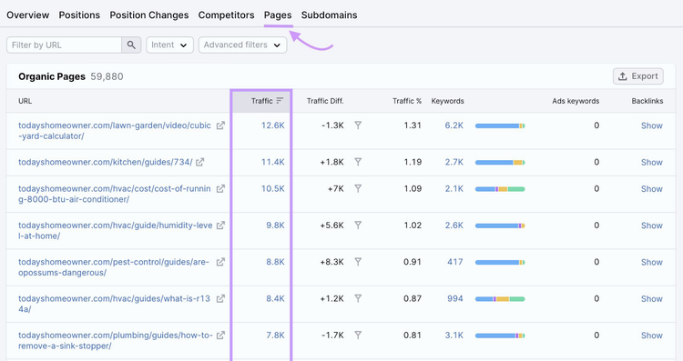Open the humidity-level-at-home URL link
Viewport: 683px width, 361px height.
tap(116, 231)
